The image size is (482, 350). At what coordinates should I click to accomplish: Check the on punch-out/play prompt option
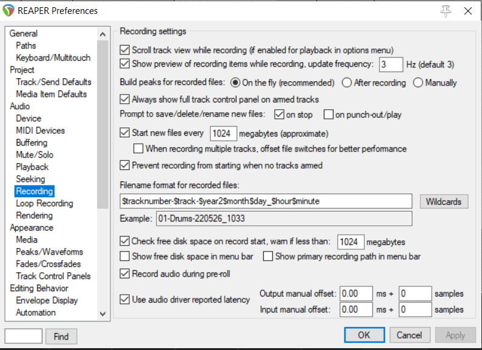(329, 114)
